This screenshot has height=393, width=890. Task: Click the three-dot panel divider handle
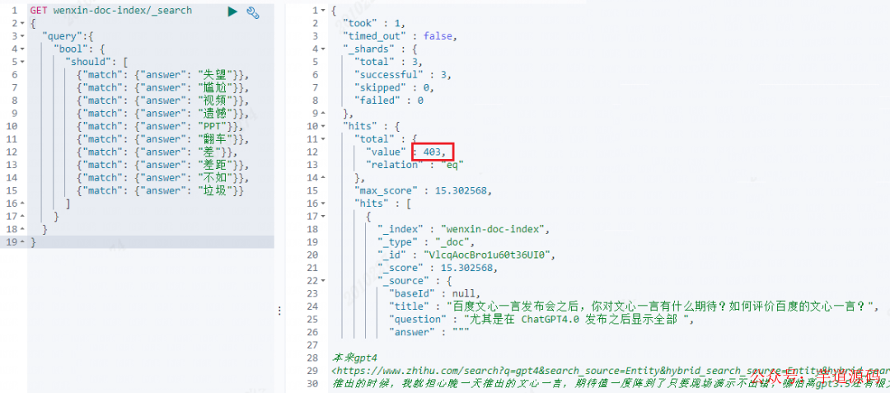[x=279, y=311]
